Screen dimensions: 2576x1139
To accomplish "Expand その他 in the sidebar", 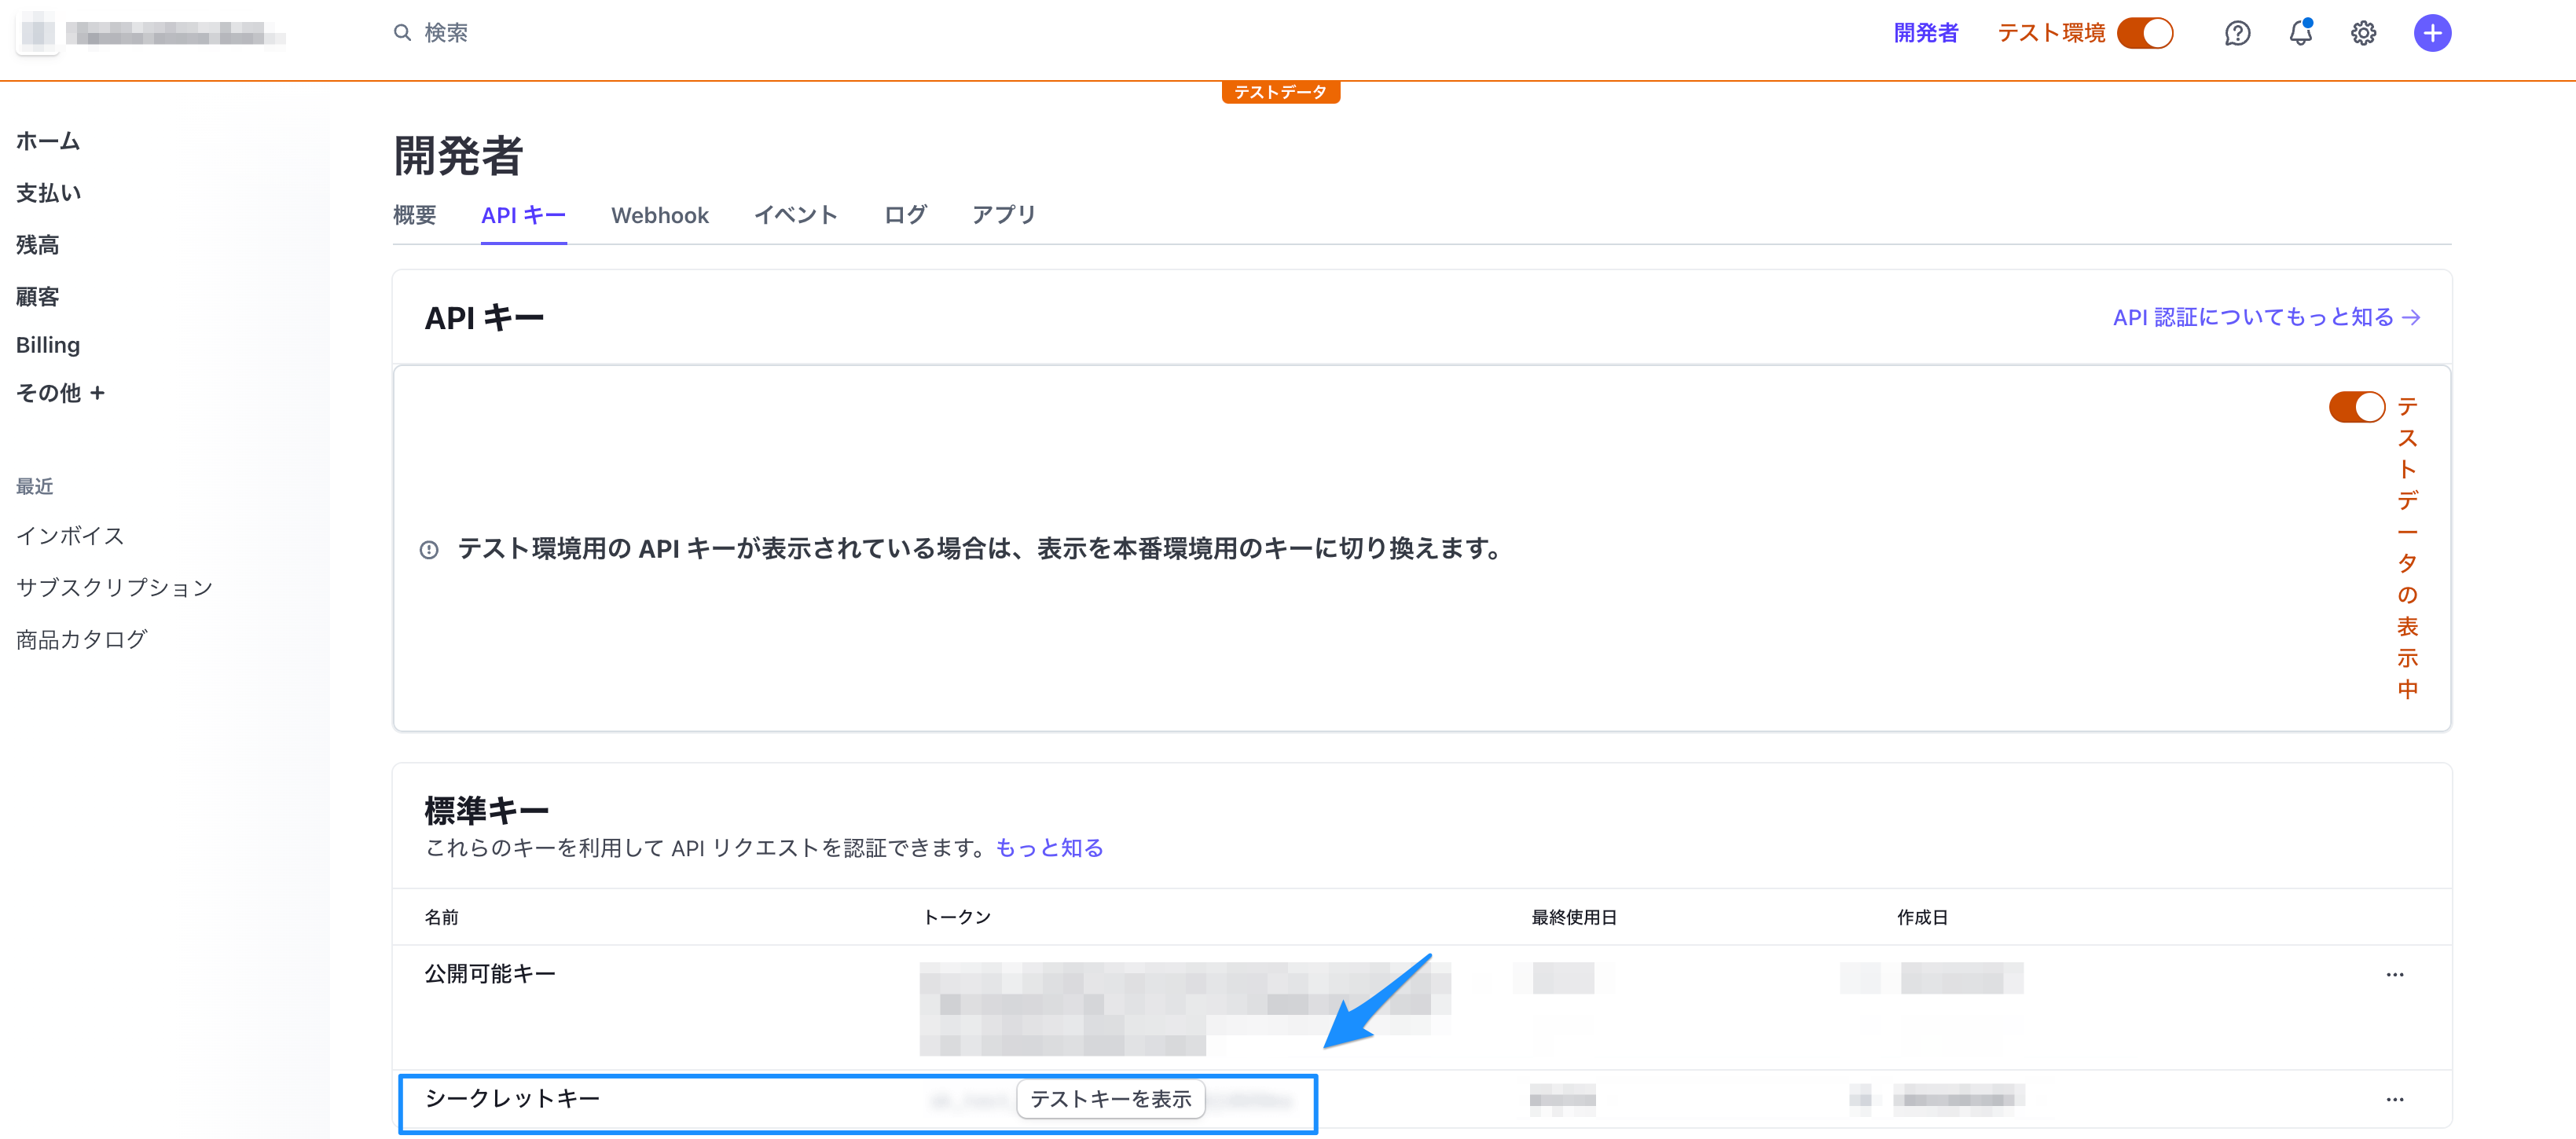I will (62, 393).
